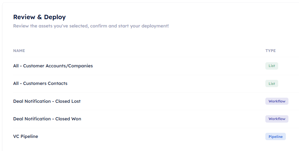This screenshot has width=299, height=151.
Task: Click the deployment review subtitle text
Action: (x=91, y=26)
